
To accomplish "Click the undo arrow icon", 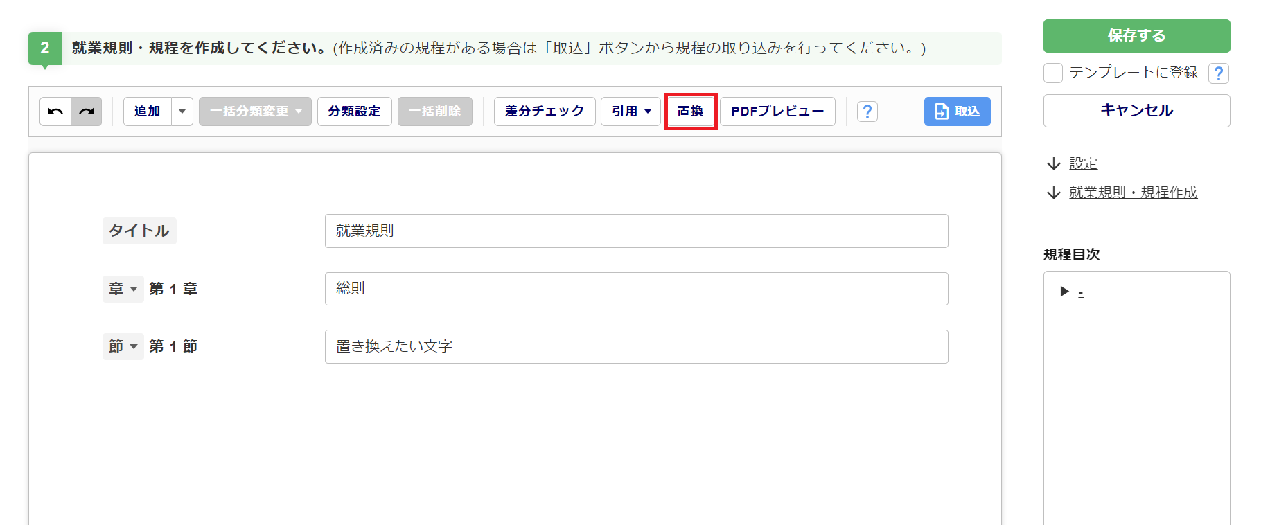I will coord(55,112).
